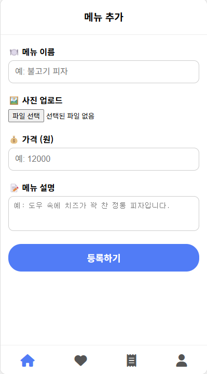
Task: Open the receipt orders icon
Action: point(131,360)
